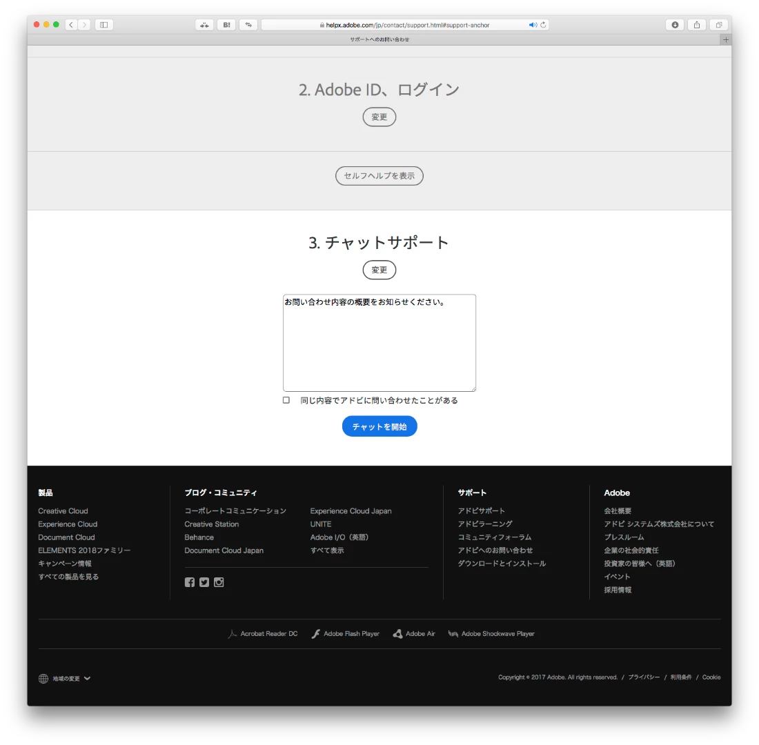Open the Cookie footer link
Screen dimensions: 759x745
coord(711,677)
